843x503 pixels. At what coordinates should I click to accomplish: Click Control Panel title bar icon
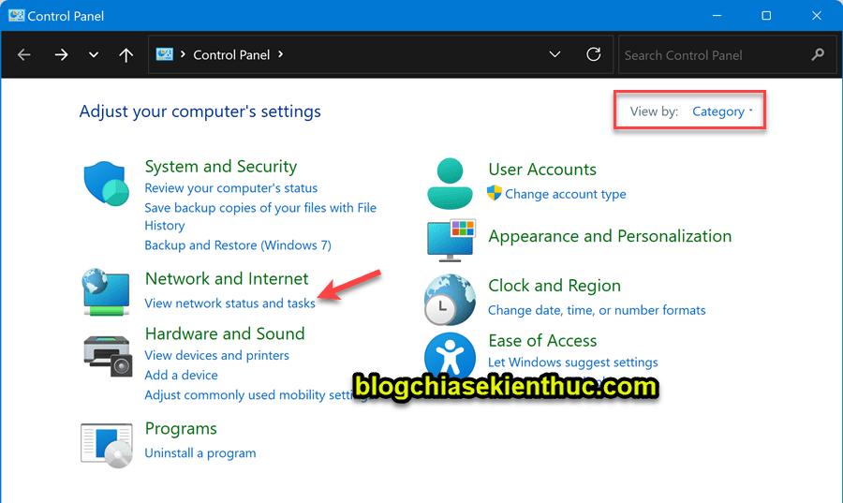pyautogui.click(x=16, y=16)
